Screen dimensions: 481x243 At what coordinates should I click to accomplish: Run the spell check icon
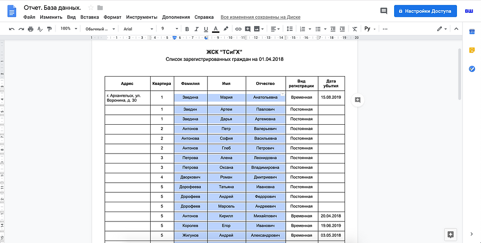coord(40,29)
